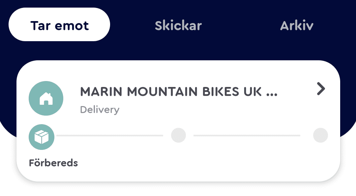The image size is (356, 196).
Task: Switch to the Skickar tab
Action: pos(178,25)
